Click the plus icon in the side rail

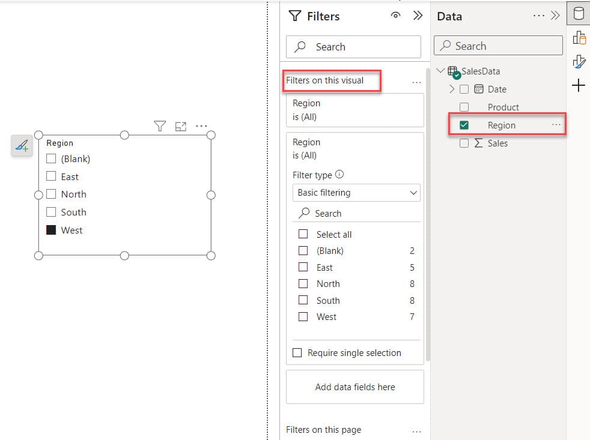click(x=579, y=85)
